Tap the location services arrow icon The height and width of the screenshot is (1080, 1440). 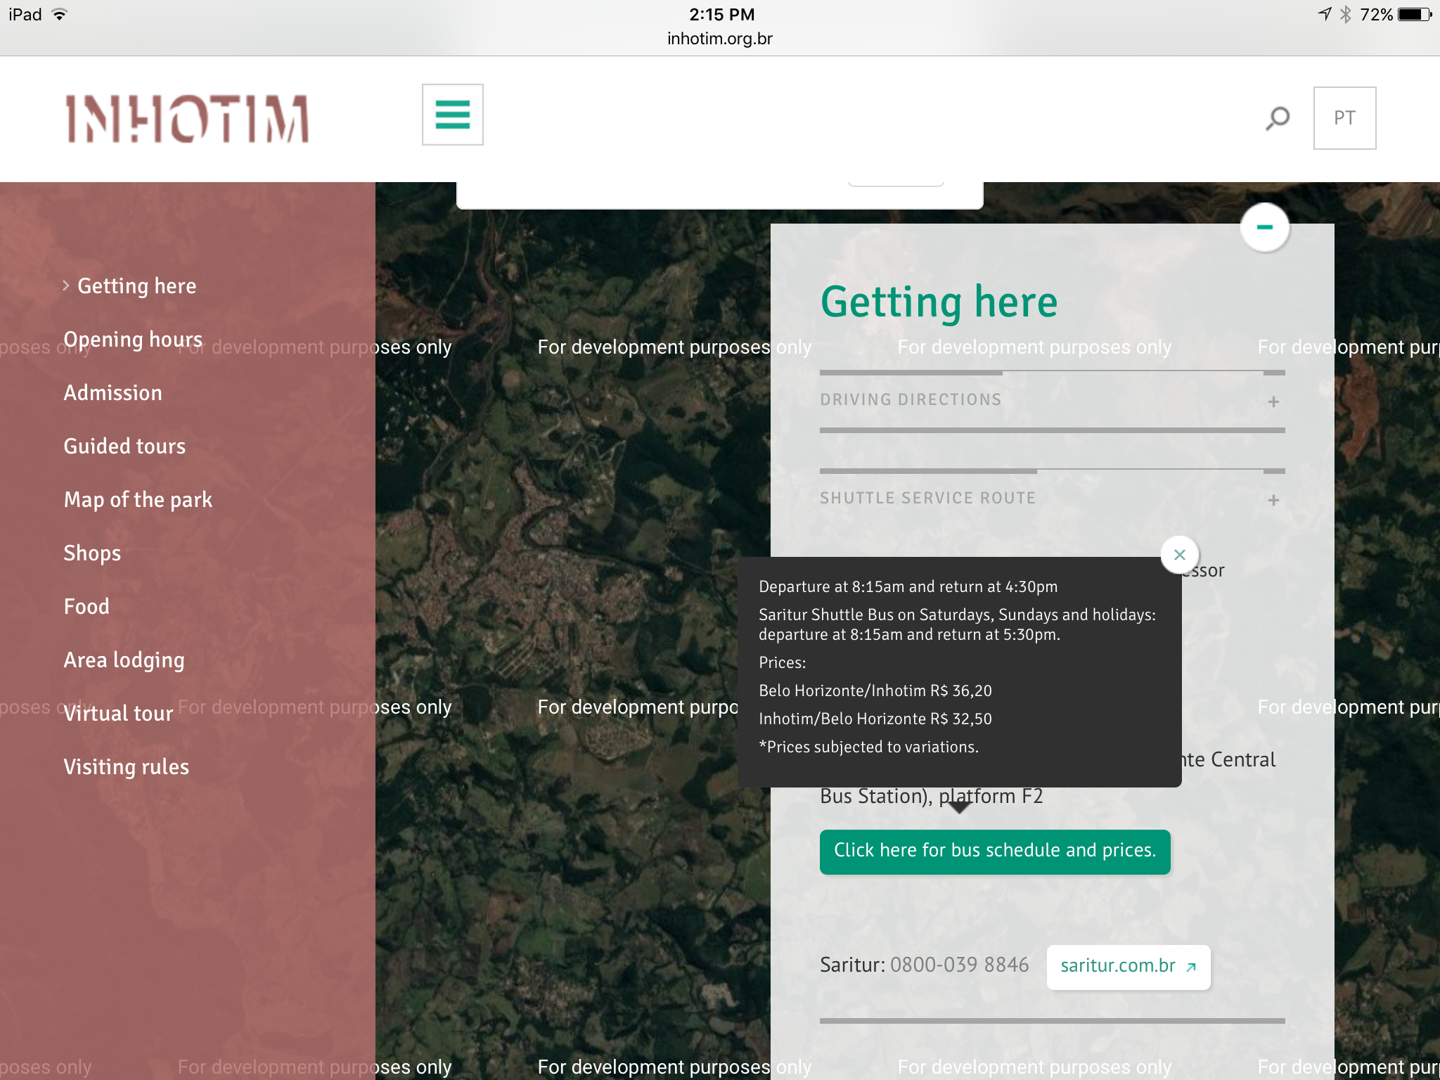point(1324,14)
